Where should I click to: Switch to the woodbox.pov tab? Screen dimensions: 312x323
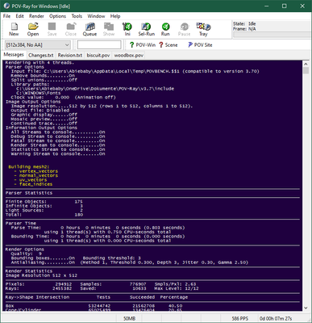point(129,55)
